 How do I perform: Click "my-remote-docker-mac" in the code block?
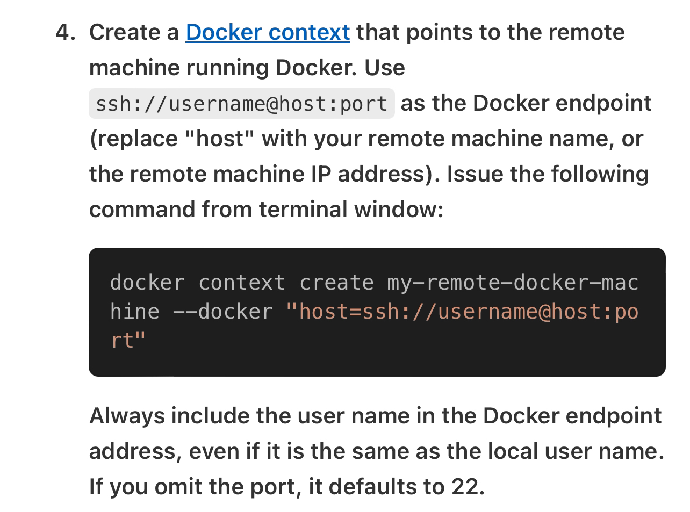513,283
